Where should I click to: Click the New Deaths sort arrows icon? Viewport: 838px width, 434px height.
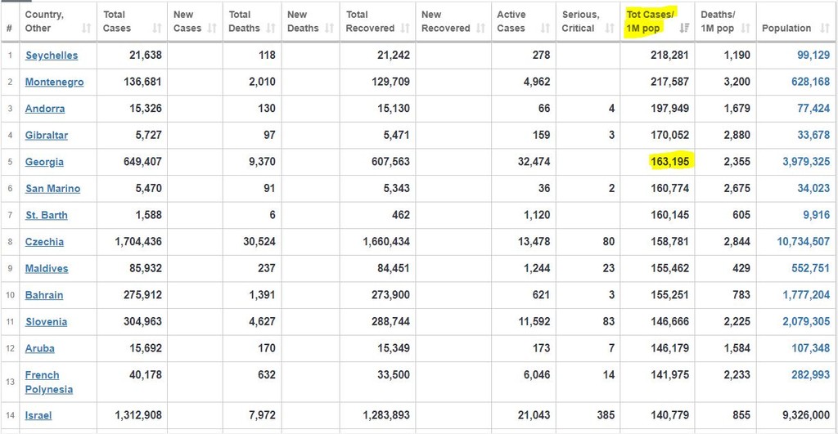pos(329,29)
